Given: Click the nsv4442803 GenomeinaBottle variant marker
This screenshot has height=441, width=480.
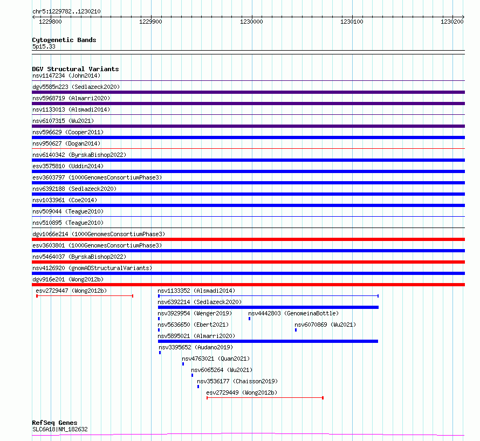Looking at the screenshot, I should 250,319.
